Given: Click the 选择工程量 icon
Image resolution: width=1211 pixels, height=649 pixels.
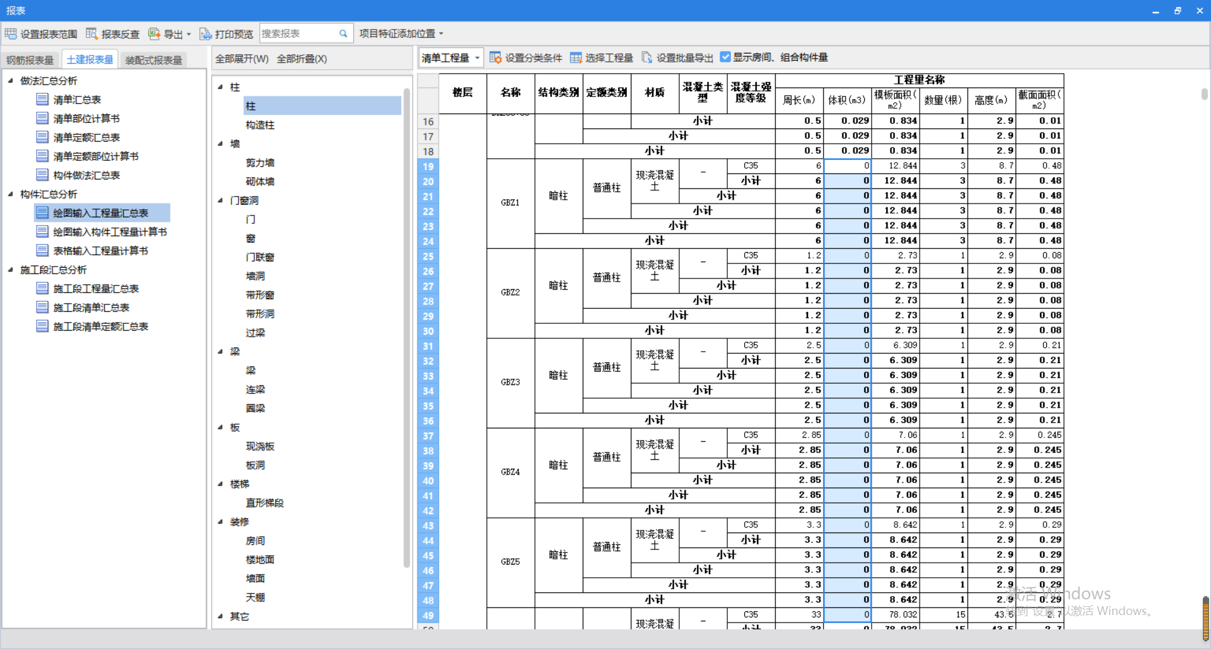Looking at the screenshot, I should tap(576, 57).
